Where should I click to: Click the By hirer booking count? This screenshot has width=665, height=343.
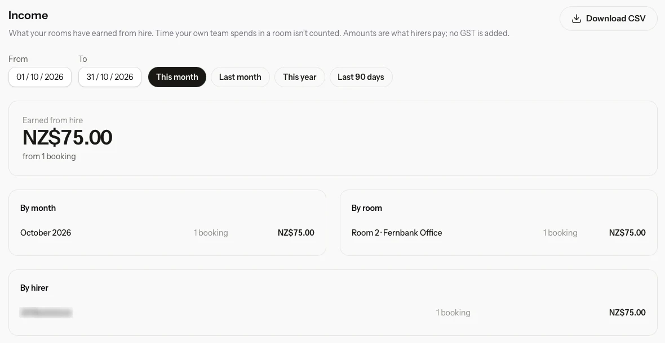[453, 313]
